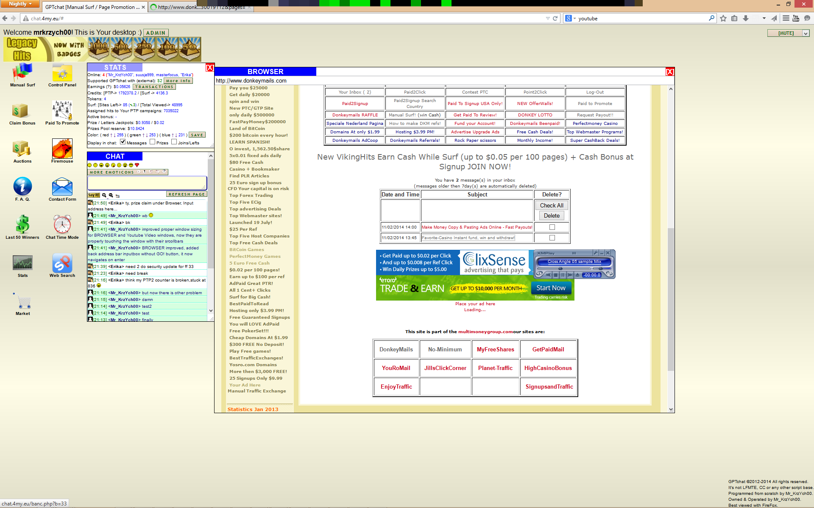Switch to the donkeymails loading tab
The height and width of the screenshot is (508, 814).
click(x=201, y=7)
